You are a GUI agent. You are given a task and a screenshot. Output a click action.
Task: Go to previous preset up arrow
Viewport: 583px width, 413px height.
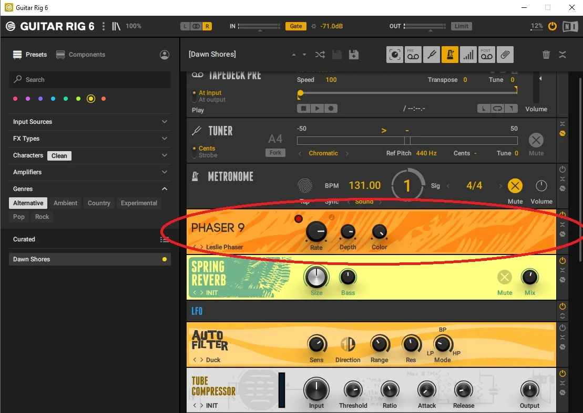coord(294,55)
